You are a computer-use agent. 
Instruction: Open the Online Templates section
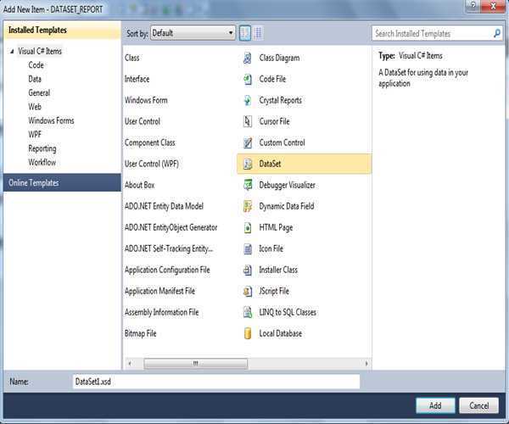(34, 182)
